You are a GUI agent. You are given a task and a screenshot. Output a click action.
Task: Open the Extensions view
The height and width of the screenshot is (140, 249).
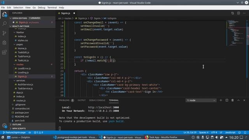coord(4,52)
